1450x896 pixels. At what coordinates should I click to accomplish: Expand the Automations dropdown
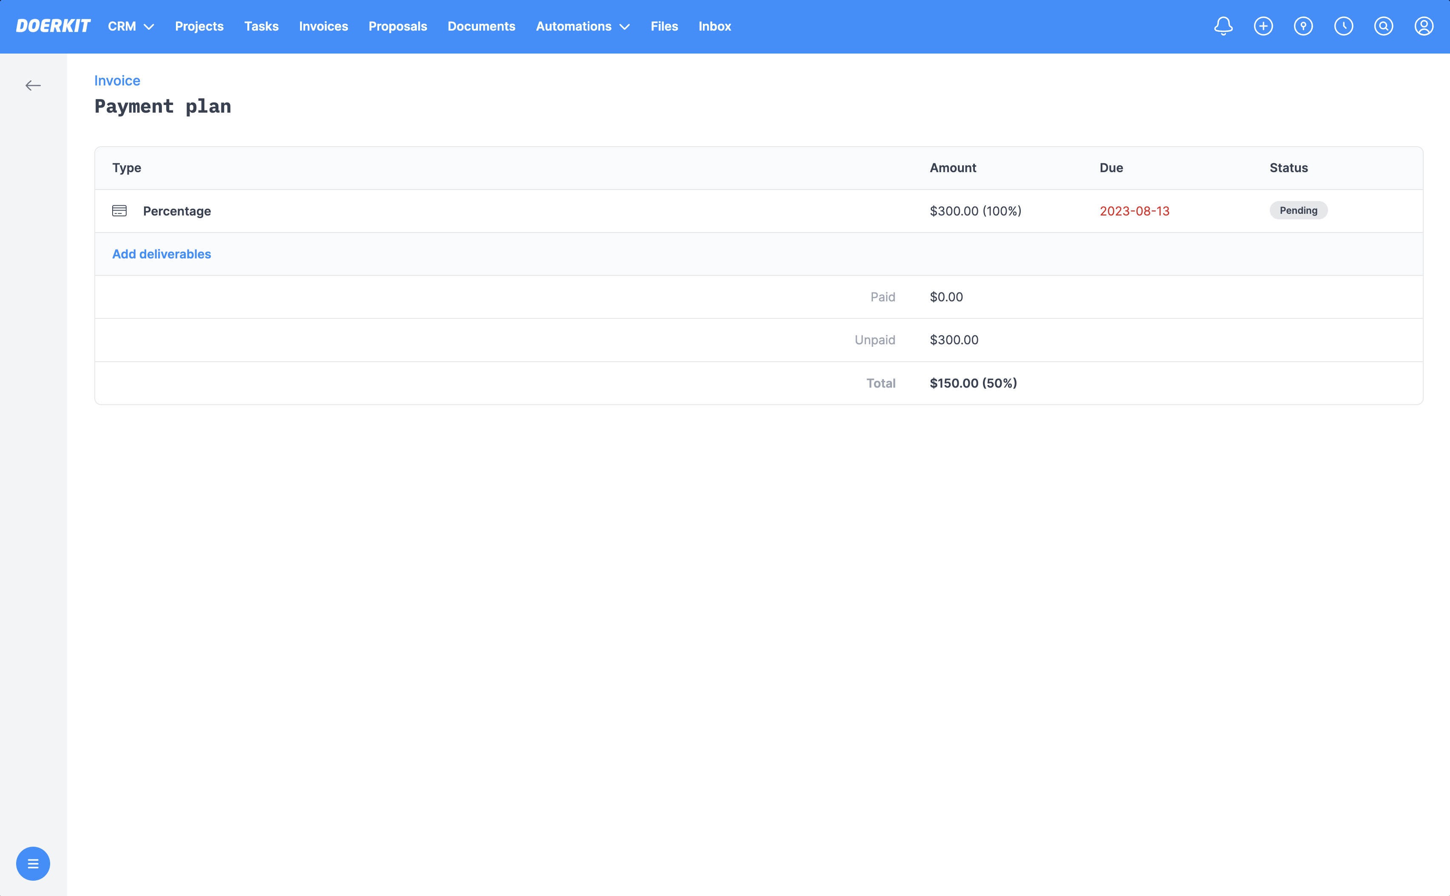[582, 26]
